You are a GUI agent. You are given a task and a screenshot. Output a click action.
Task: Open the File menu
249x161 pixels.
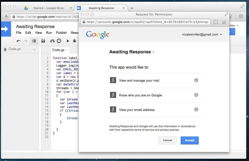pyautogui.click(x=19, y=33)
